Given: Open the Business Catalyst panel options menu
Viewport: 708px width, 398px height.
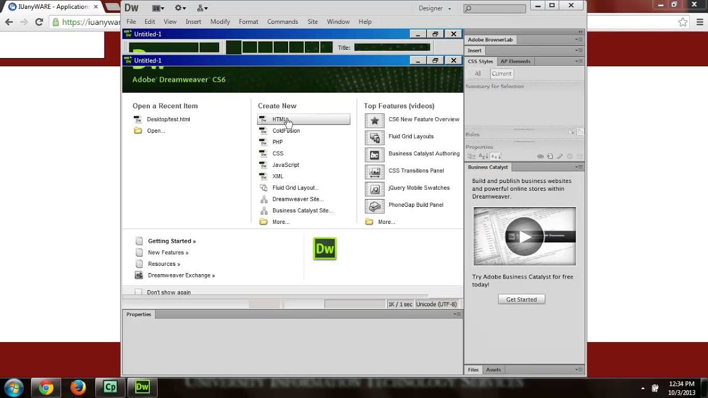Looking at the screenshot, I should pos(579,167).
